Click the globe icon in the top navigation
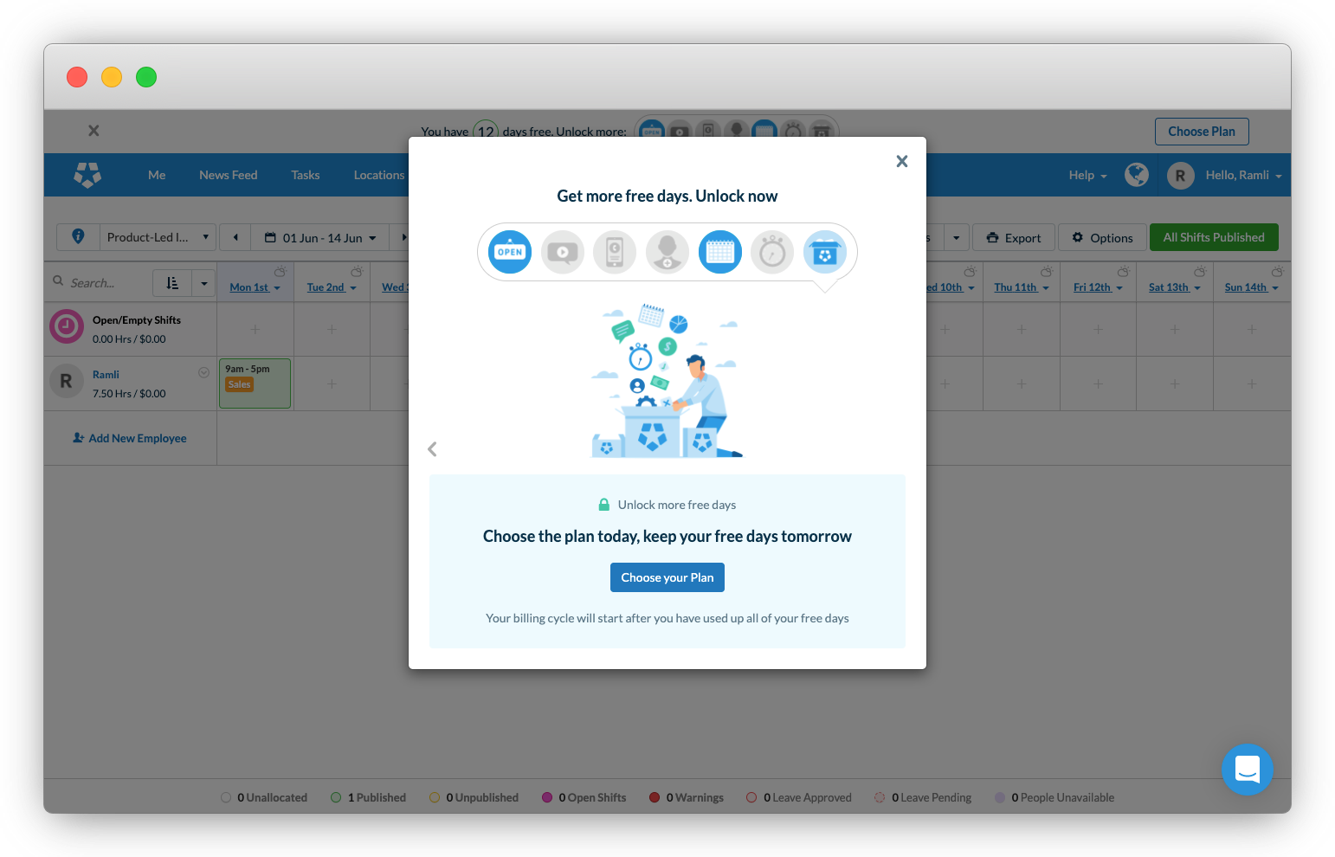1335x857 pixels. point(1136,175)
